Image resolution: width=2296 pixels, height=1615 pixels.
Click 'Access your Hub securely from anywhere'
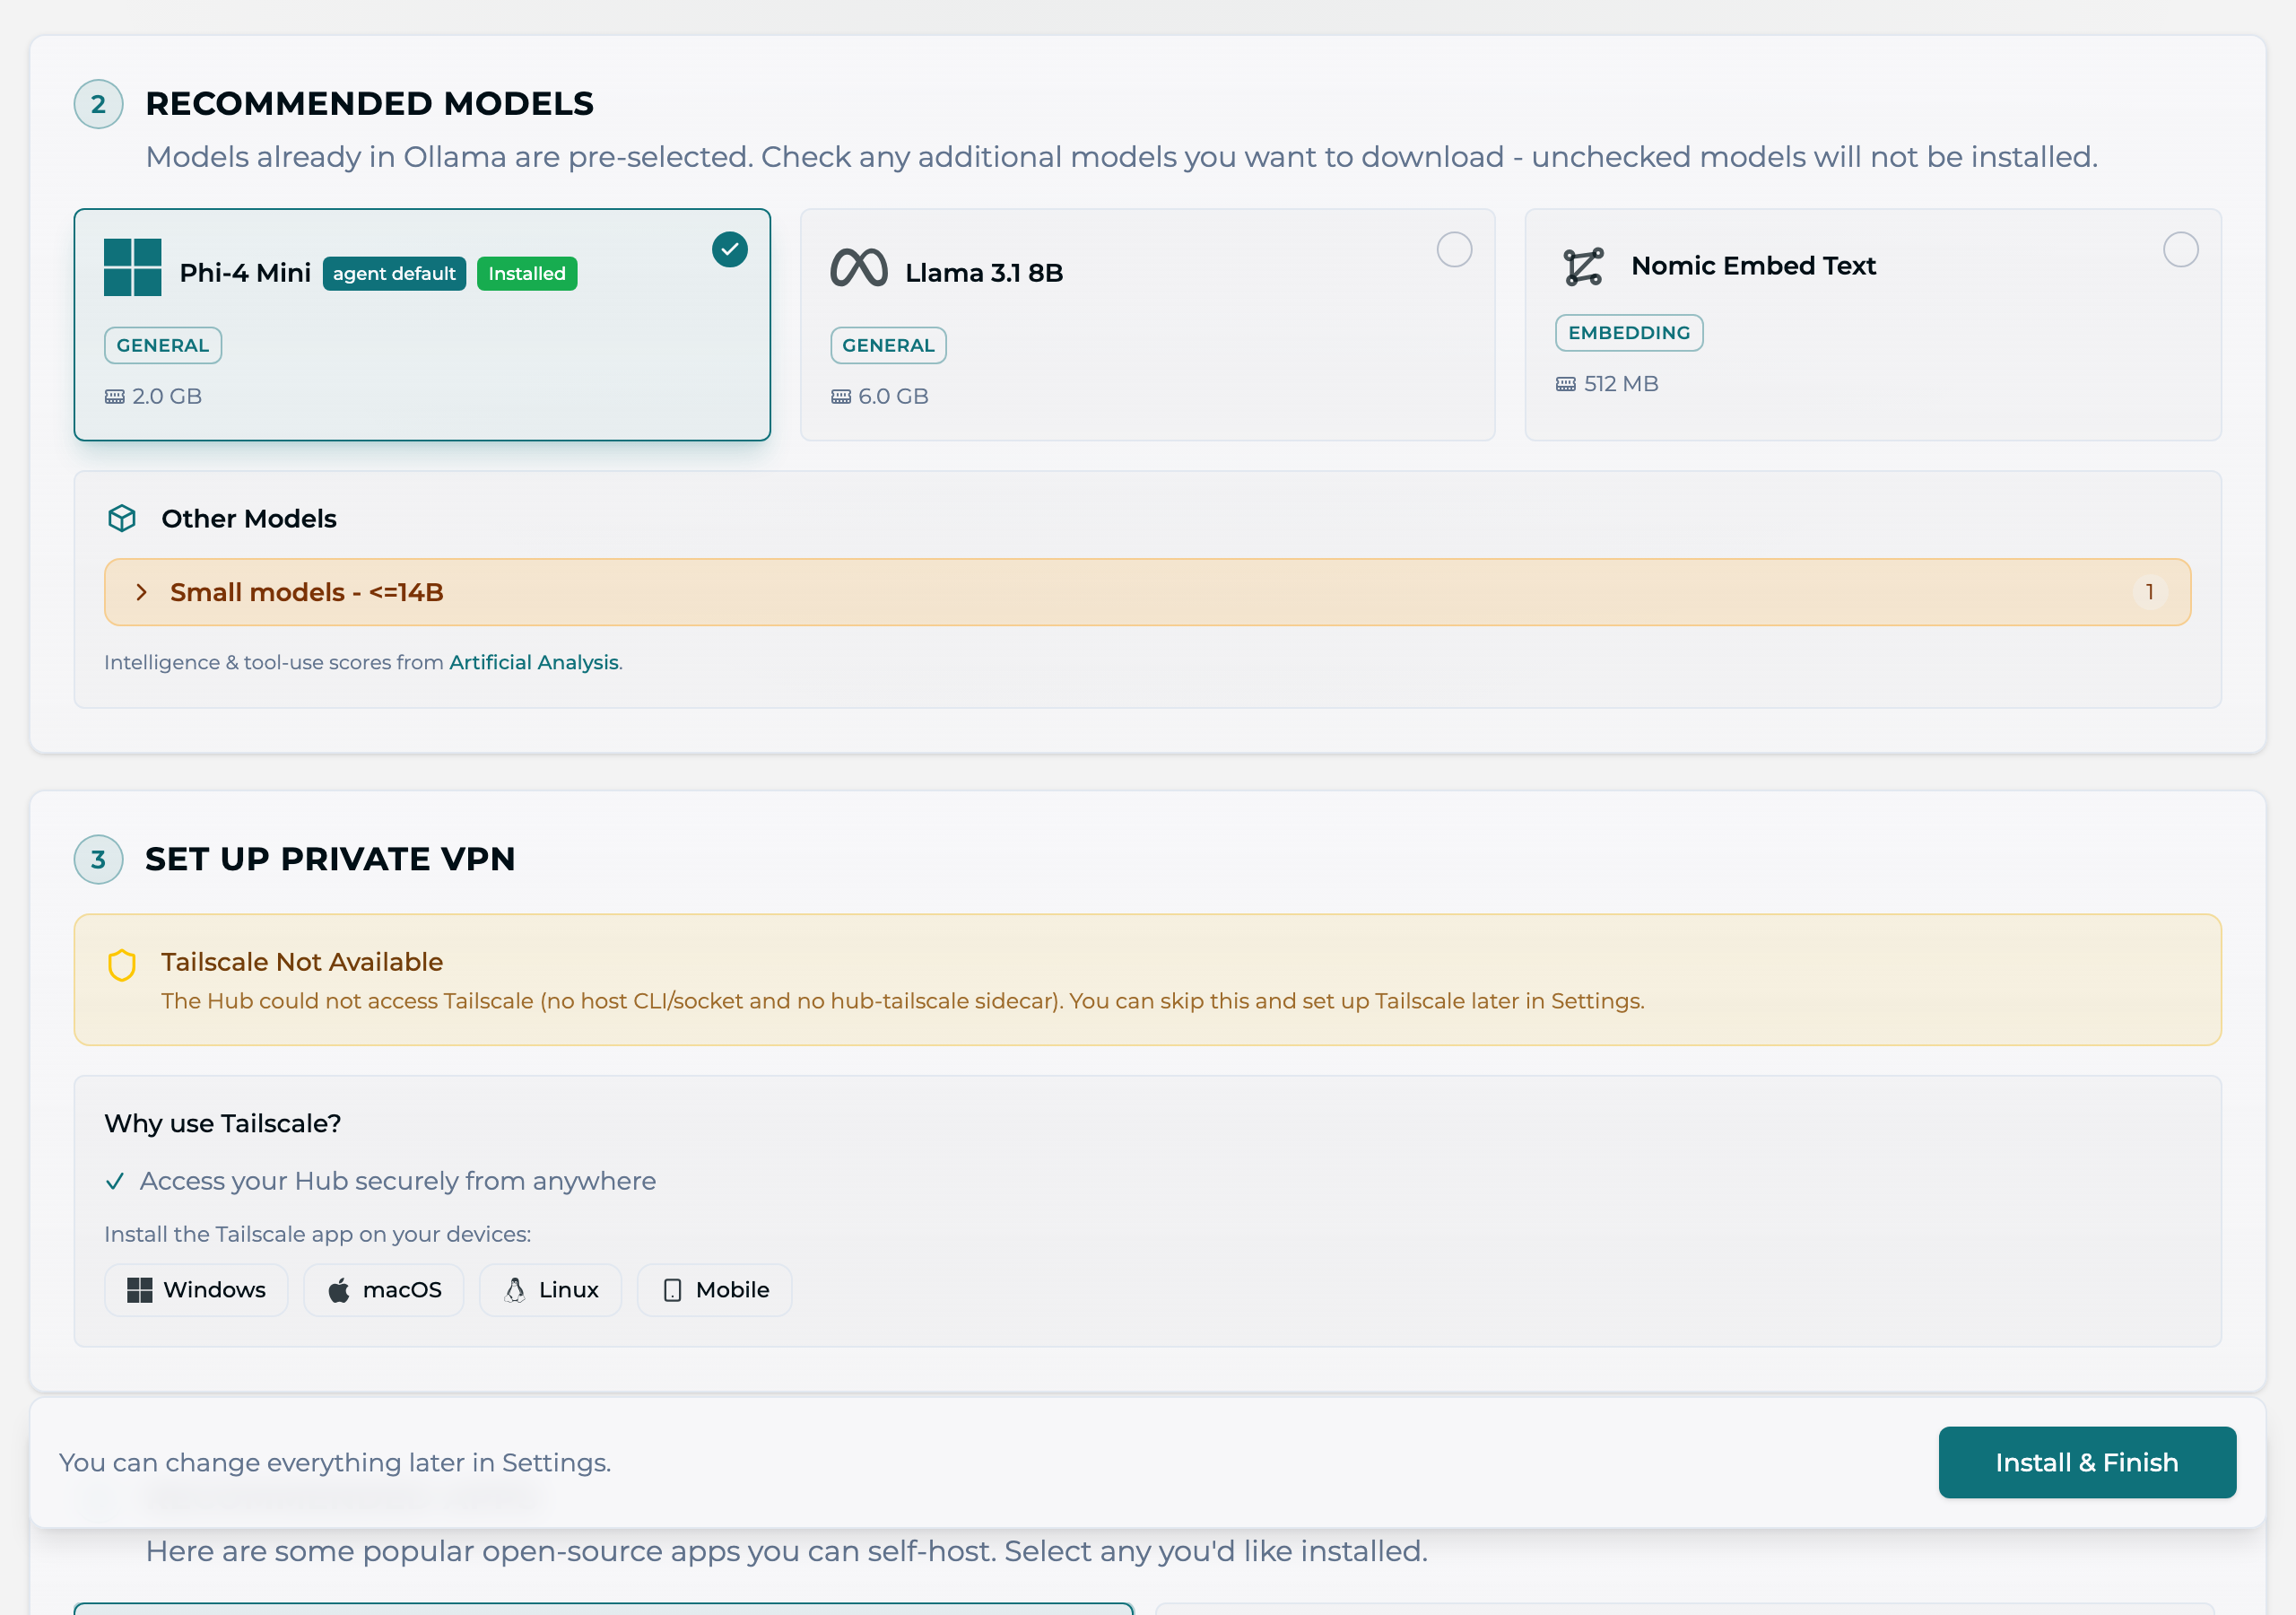click(x=398, y=1182)
